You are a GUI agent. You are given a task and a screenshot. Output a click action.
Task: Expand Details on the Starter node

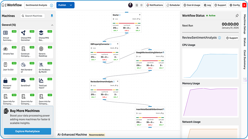tap(134, 19)
